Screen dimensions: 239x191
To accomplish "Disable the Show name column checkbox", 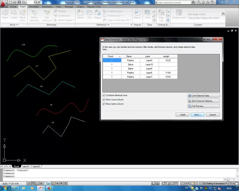I will pyautogui.click(x=104, y=104).
